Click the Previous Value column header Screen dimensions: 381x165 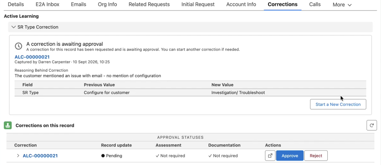coord(99,85)
